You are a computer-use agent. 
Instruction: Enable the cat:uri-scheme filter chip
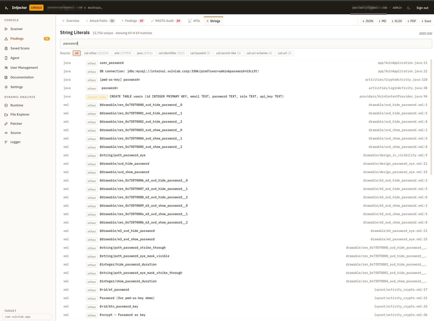259,53
